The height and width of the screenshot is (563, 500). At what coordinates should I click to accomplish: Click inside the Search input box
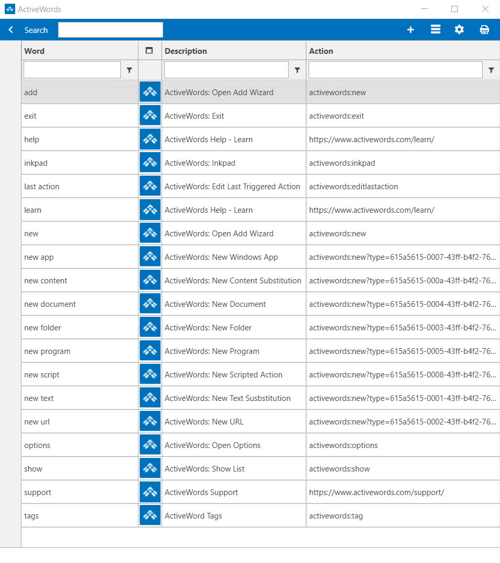110,30
